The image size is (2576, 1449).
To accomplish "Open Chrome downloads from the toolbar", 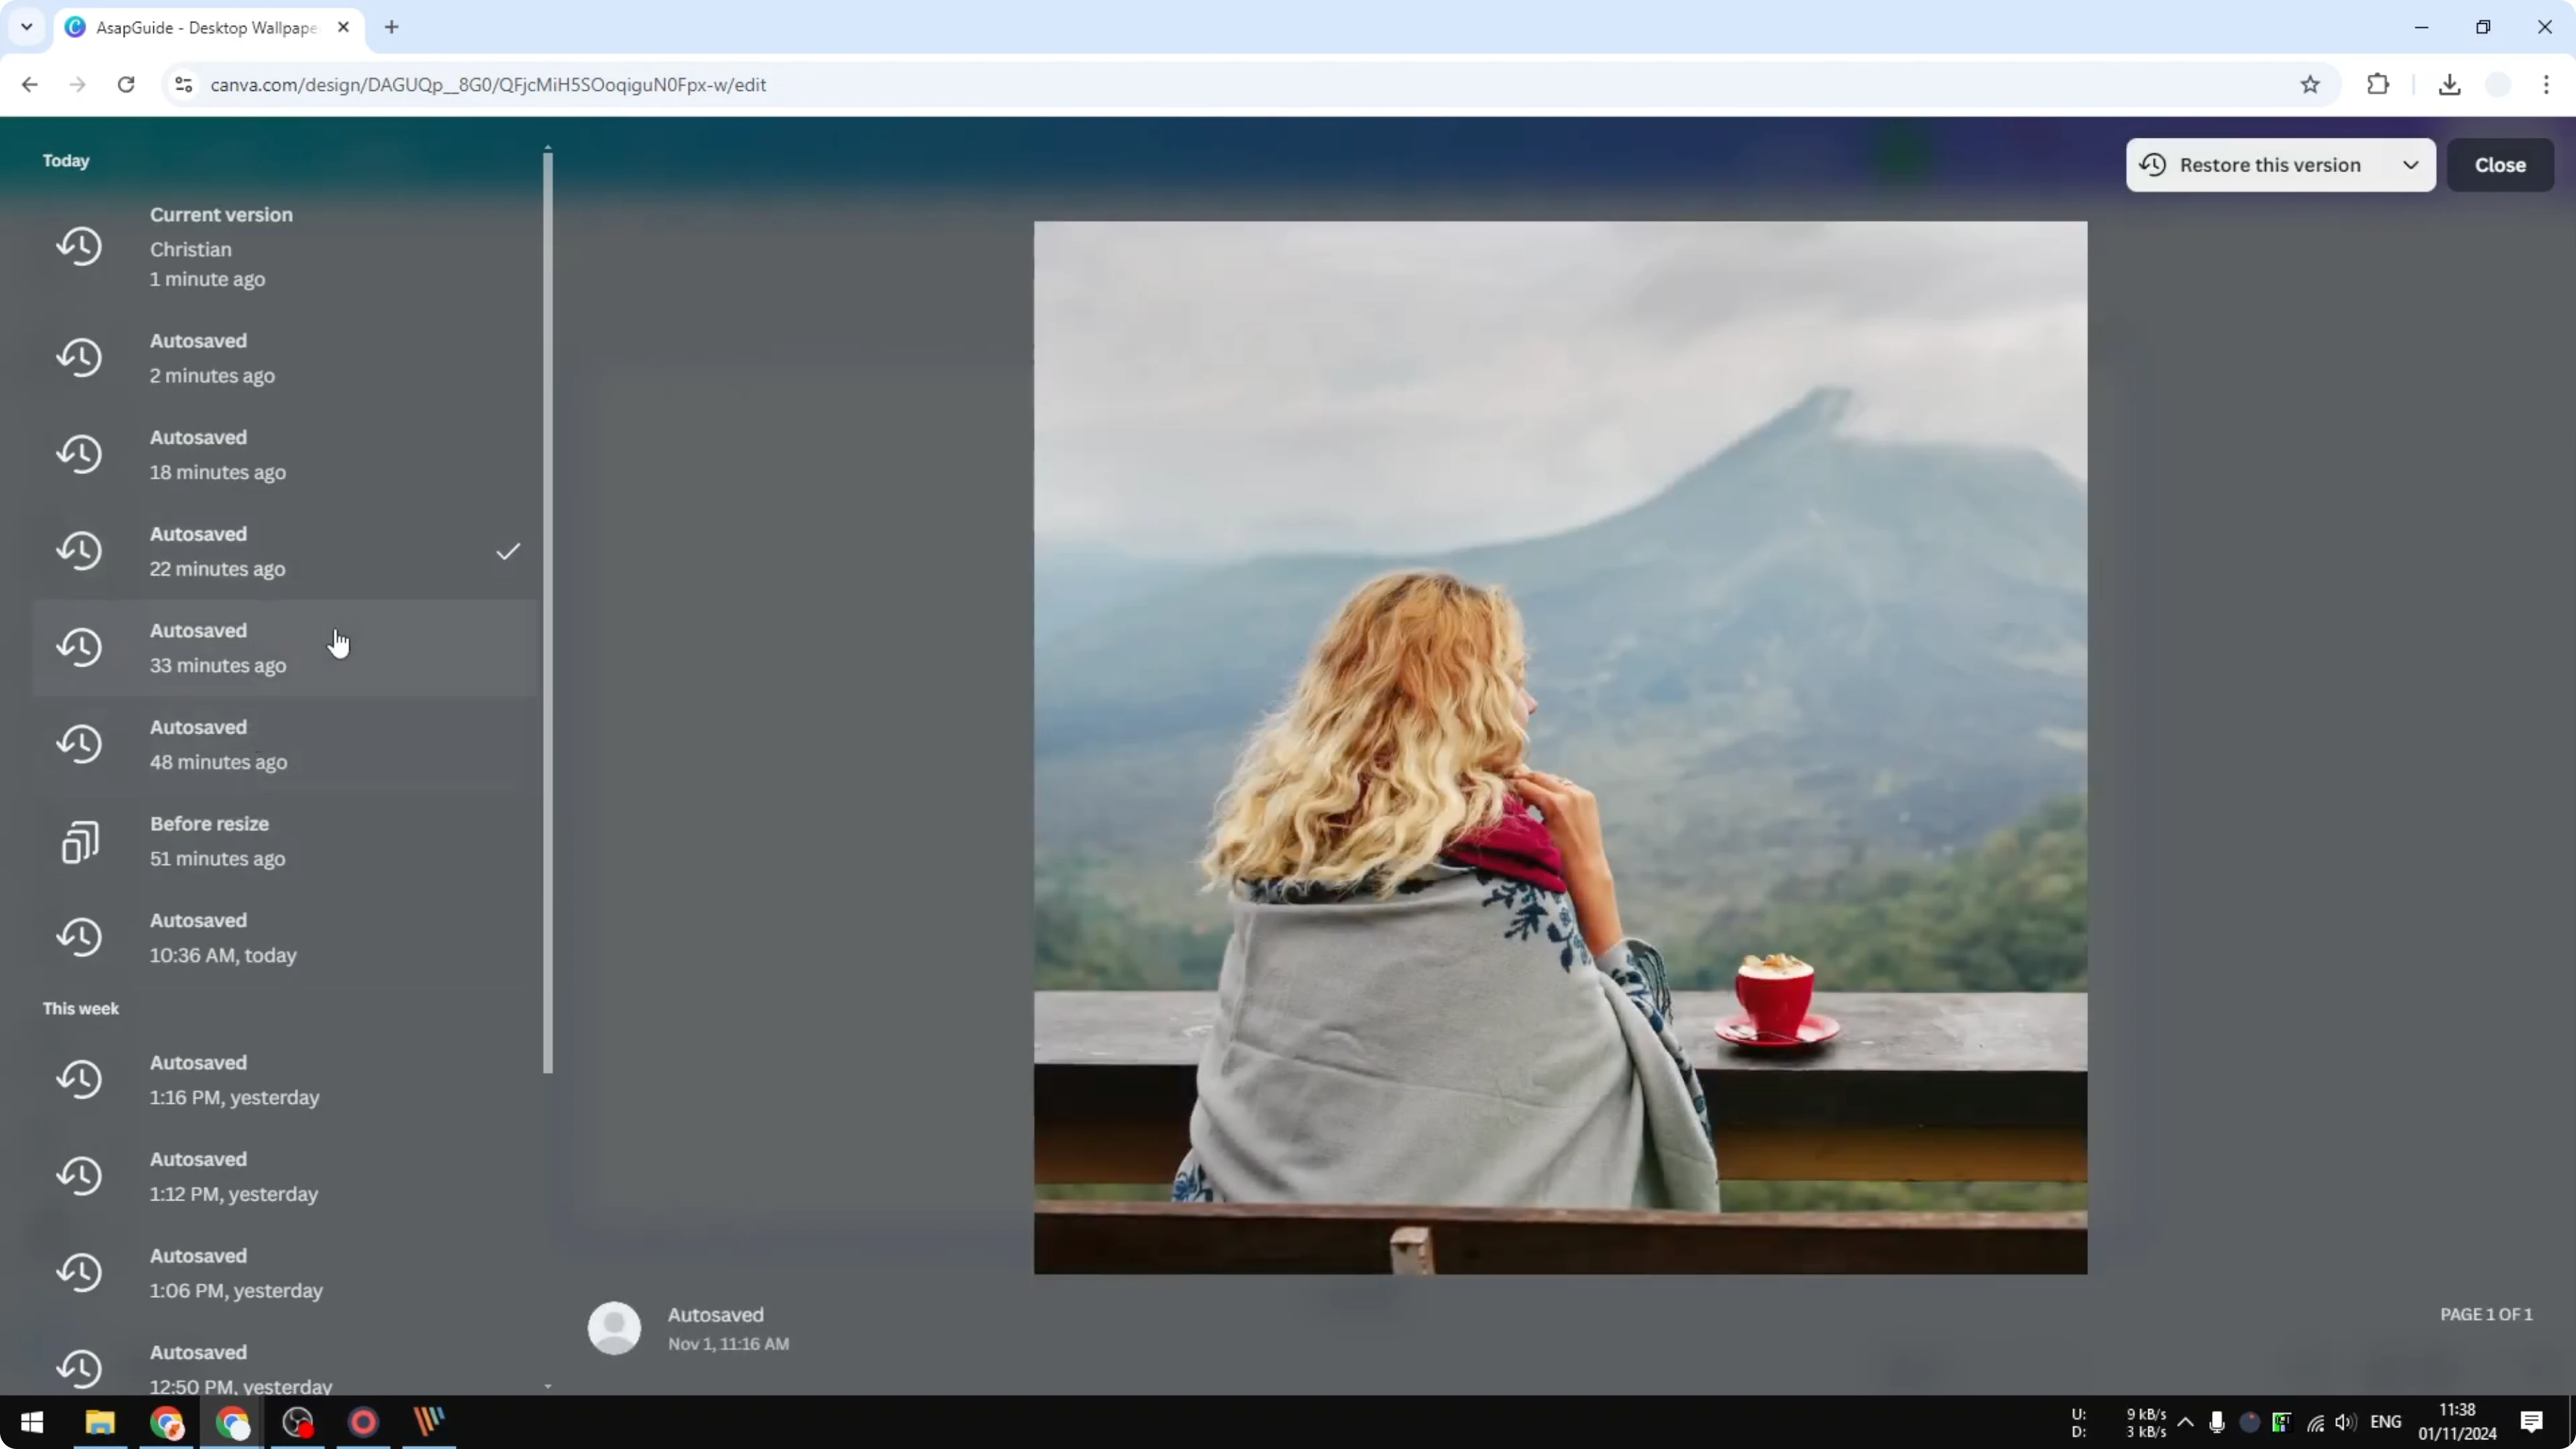I will [x=2449, y=85].
